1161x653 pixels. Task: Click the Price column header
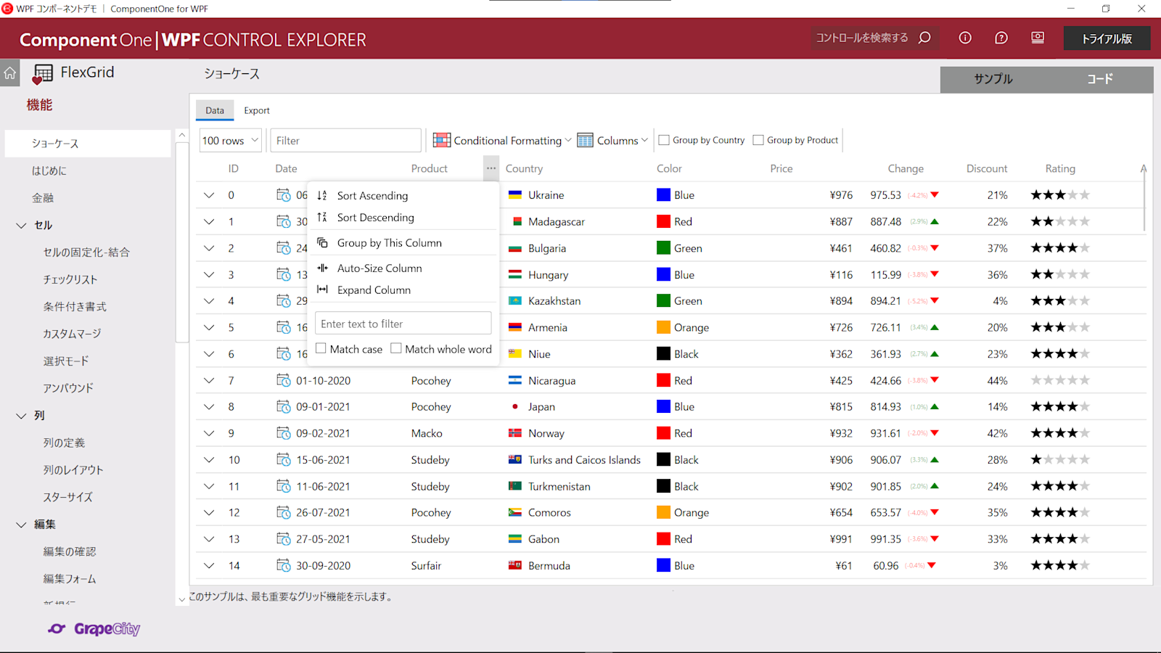click(781, 168)
